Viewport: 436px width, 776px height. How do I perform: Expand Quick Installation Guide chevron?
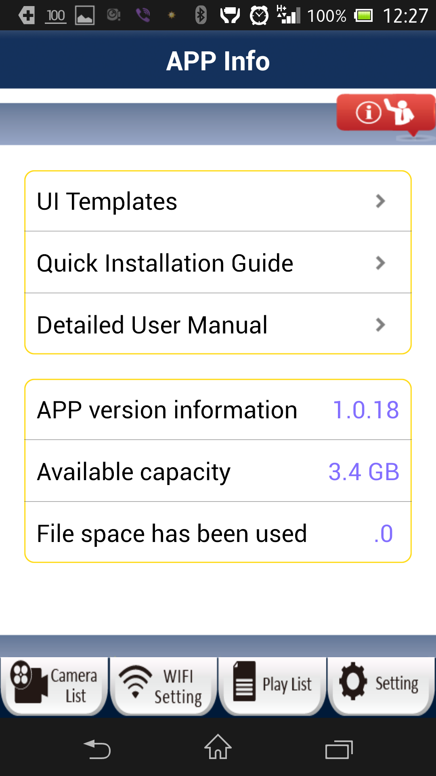tap(380, 263)
